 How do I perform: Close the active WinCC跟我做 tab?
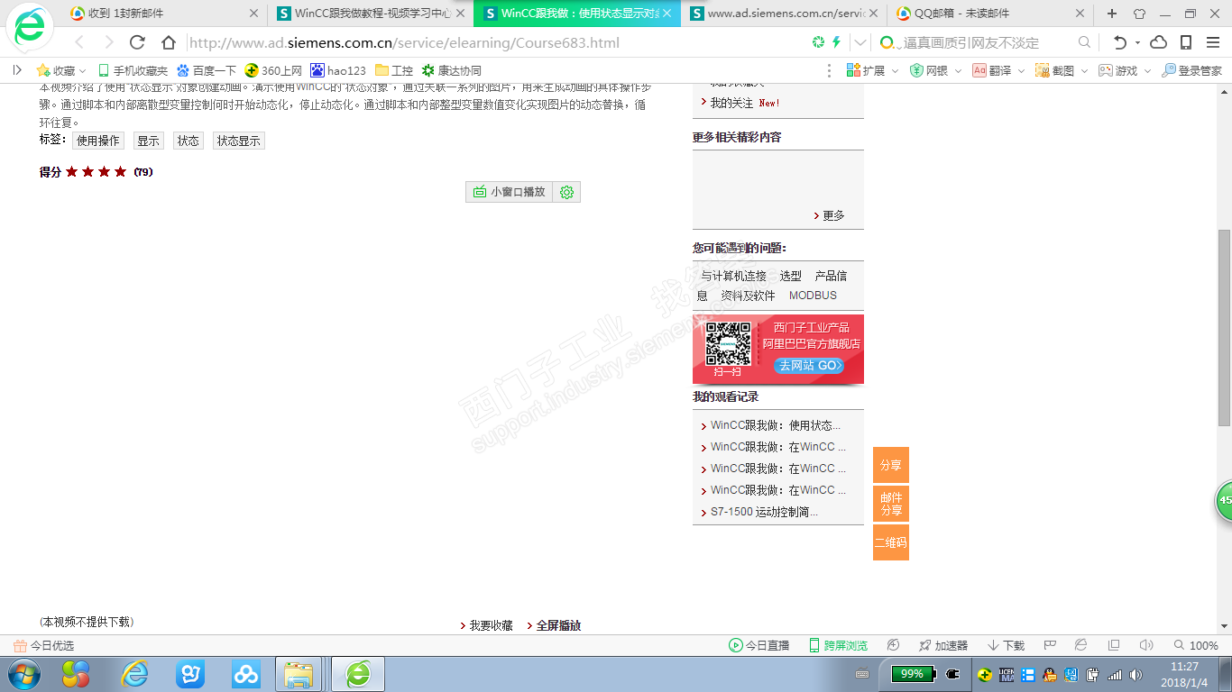point(667,14)
